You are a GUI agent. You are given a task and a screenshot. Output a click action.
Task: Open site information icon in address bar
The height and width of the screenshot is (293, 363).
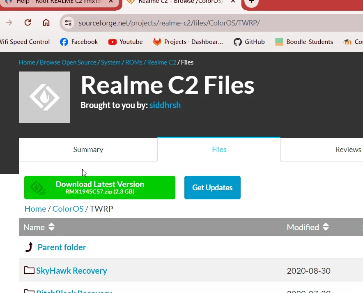tap(68, 23)
